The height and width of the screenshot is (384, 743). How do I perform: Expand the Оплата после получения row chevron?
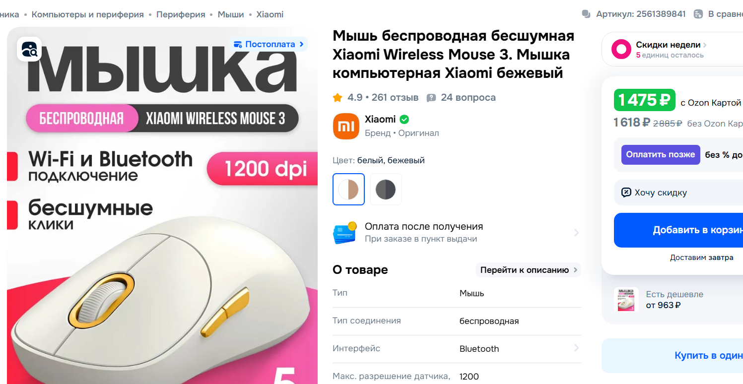pos(576,233)
